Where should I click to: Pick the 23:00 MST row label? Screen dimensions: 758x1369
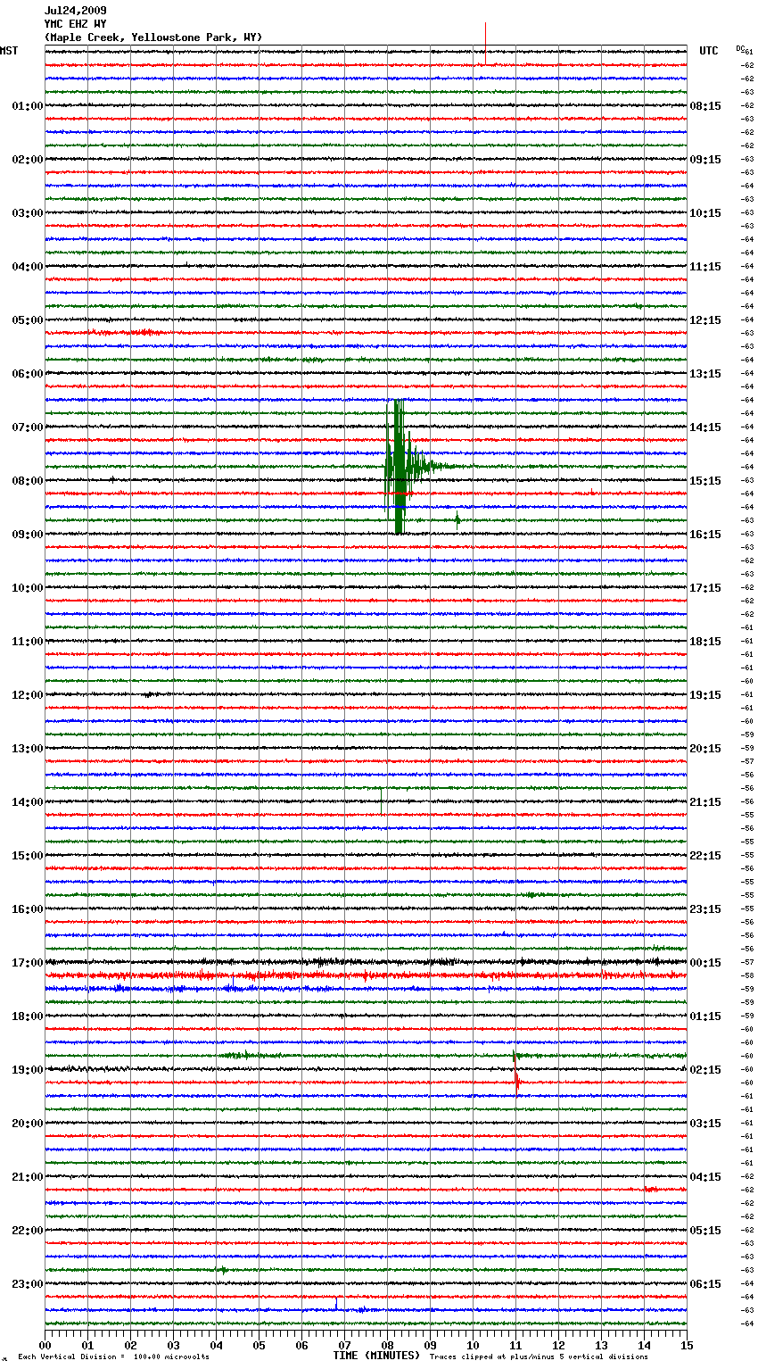coord(28,1284)
